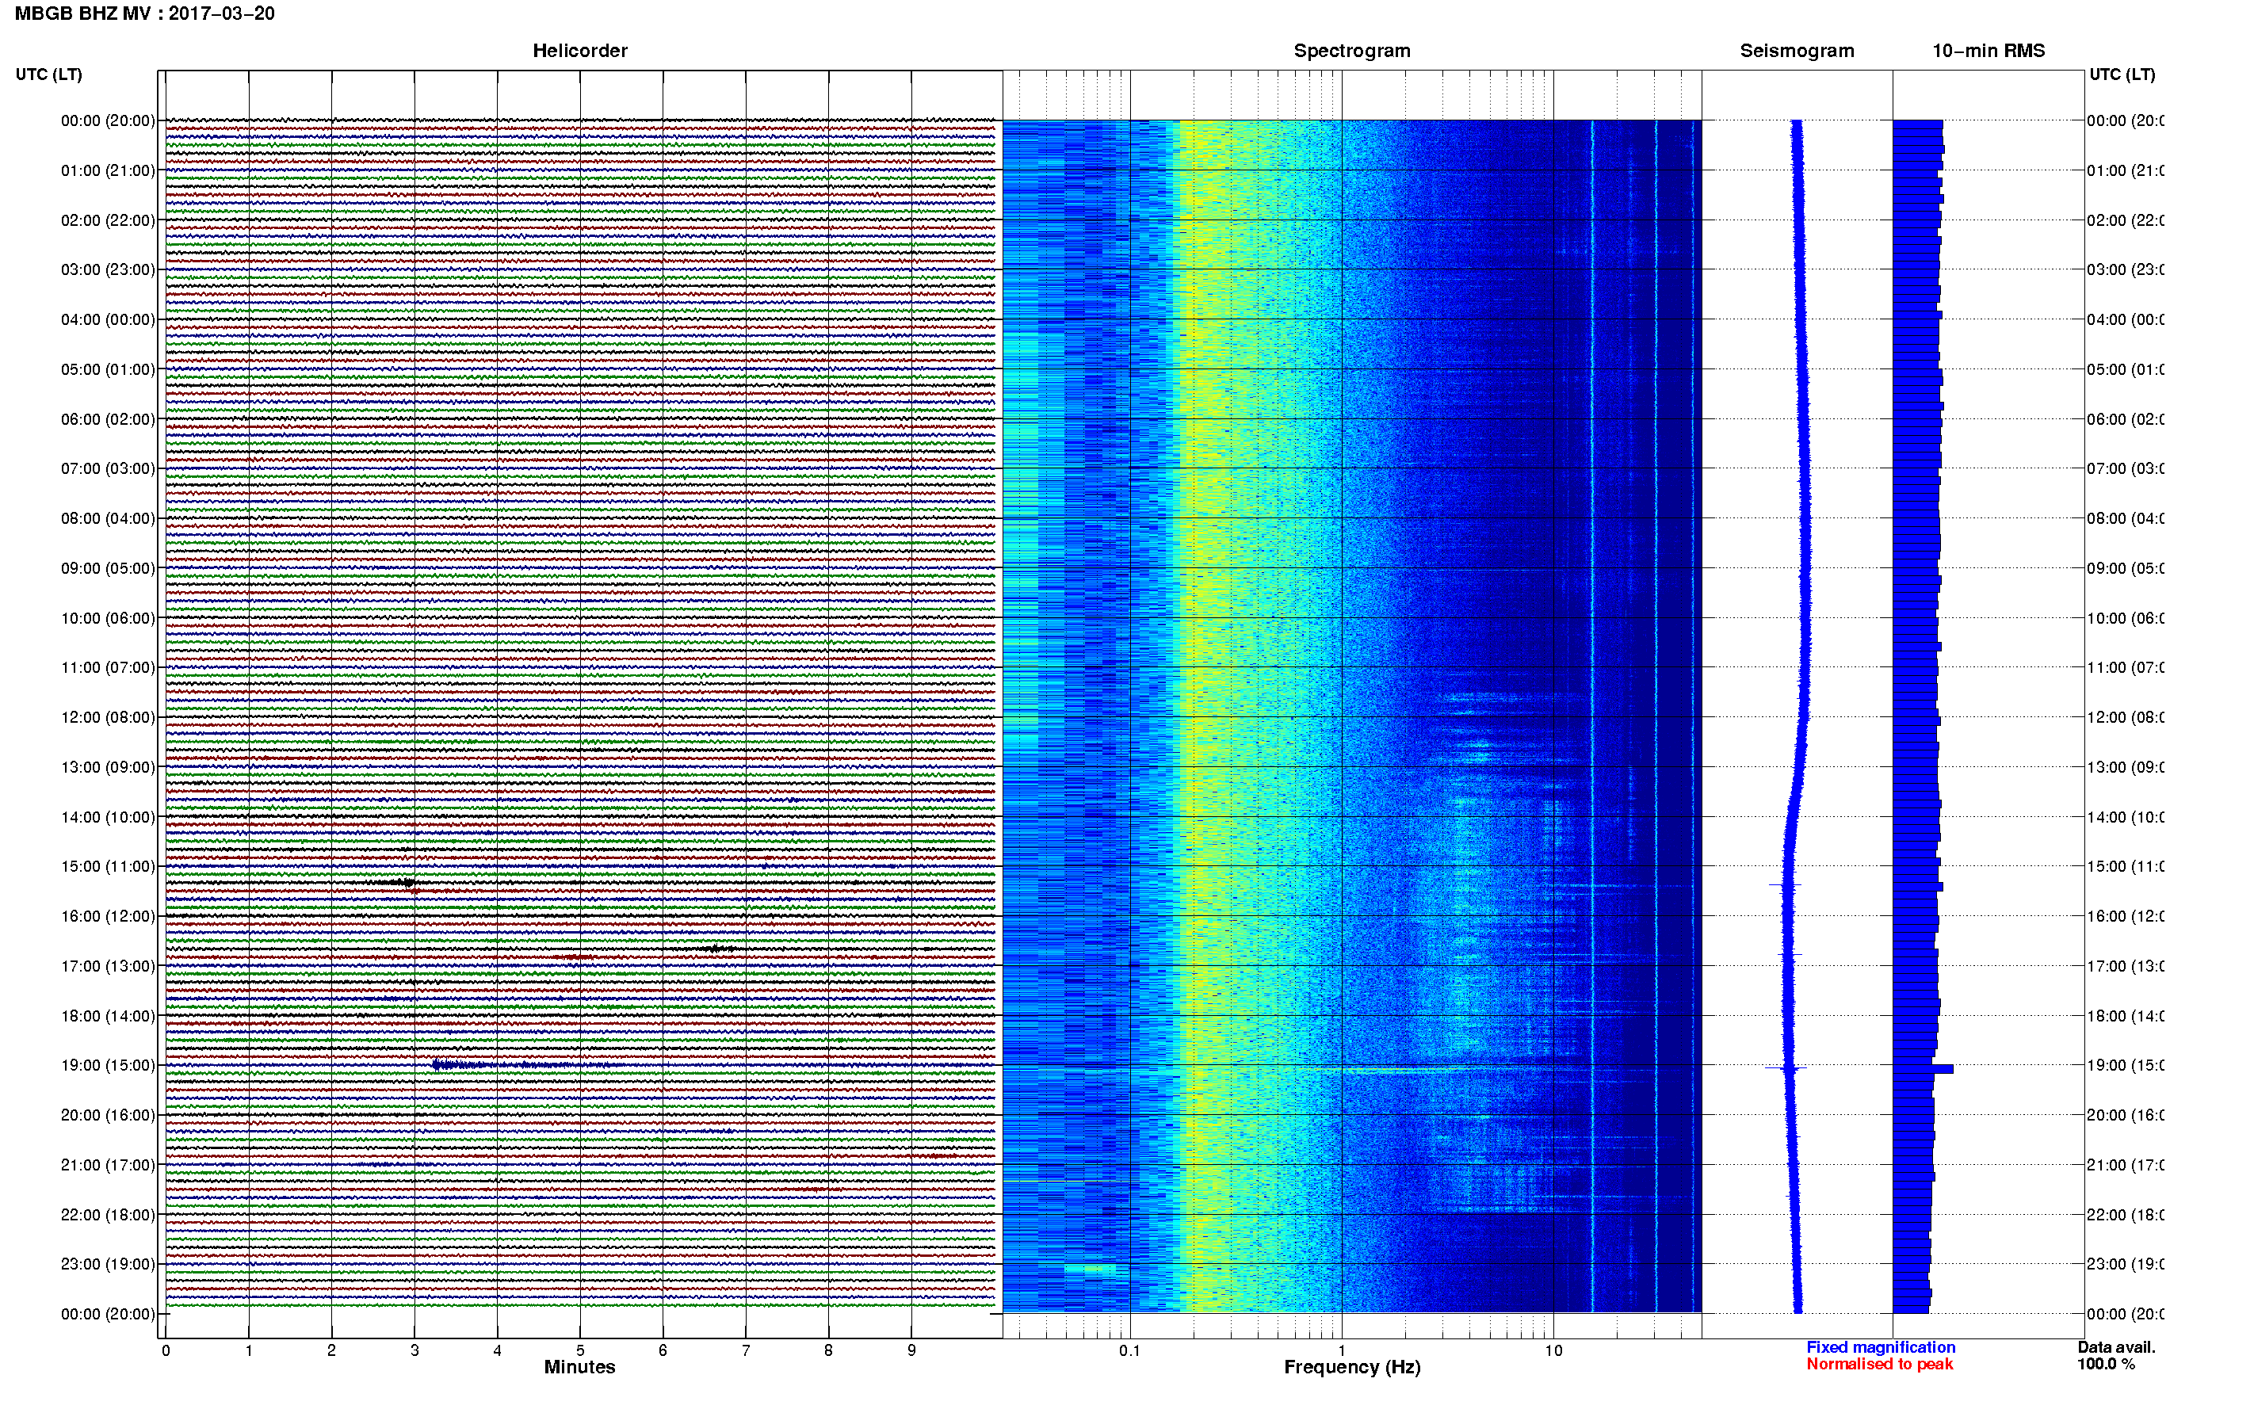Click the 01:00 (21:00) Helicorder time label
The height and width of the screenshot is (1409, 2254).
[x=108, y=170]
